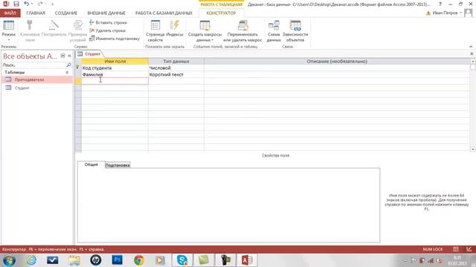Image resolution: width=476 pixels, height=267 pixels.
Task: Open the Индексы indexes window
Action: point(175,29)
